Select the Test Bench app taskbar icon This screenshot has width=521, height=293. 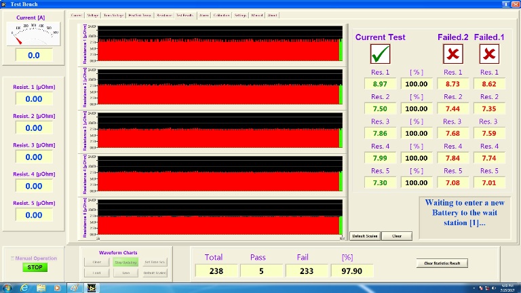[92, 288]
